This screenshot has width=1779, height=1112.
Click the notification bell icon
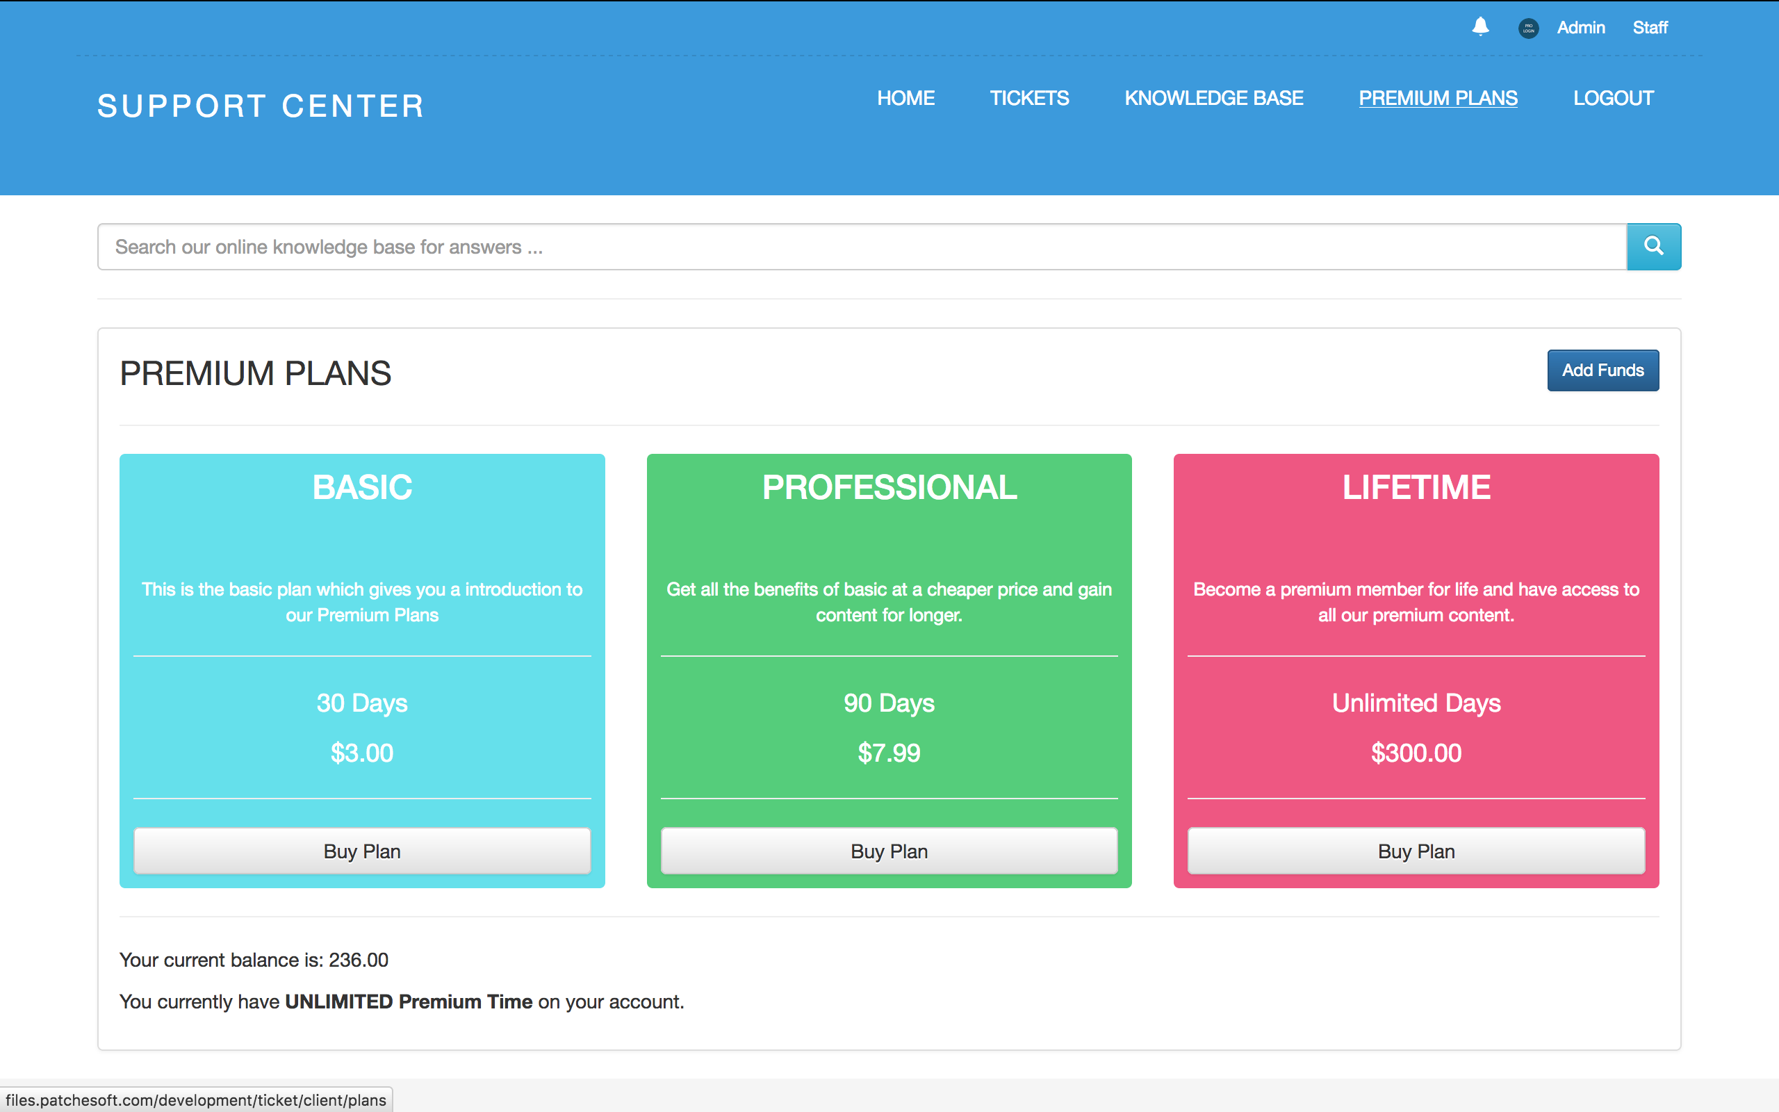pos(1481,27)
